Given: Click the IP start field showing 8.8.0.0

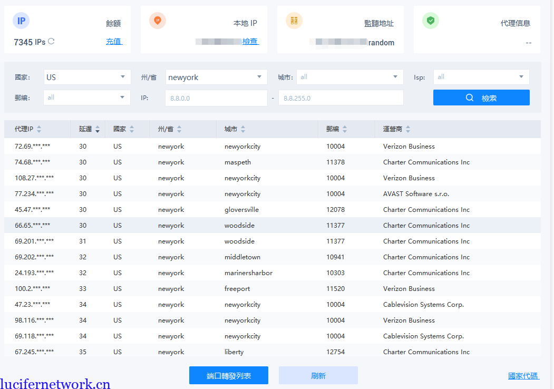Looking at the screenshot, I should (216, 97).
